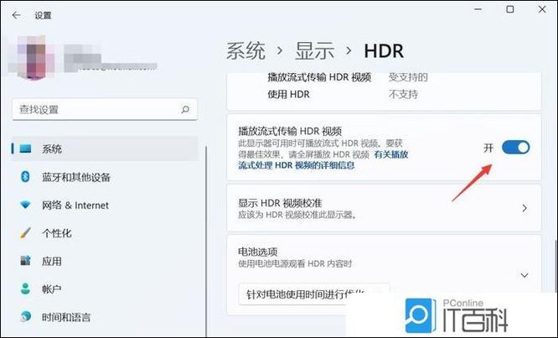
Task: Click the search magnifier icon in 查找设置
Action: pyautogui.click(x=185, y=109)
